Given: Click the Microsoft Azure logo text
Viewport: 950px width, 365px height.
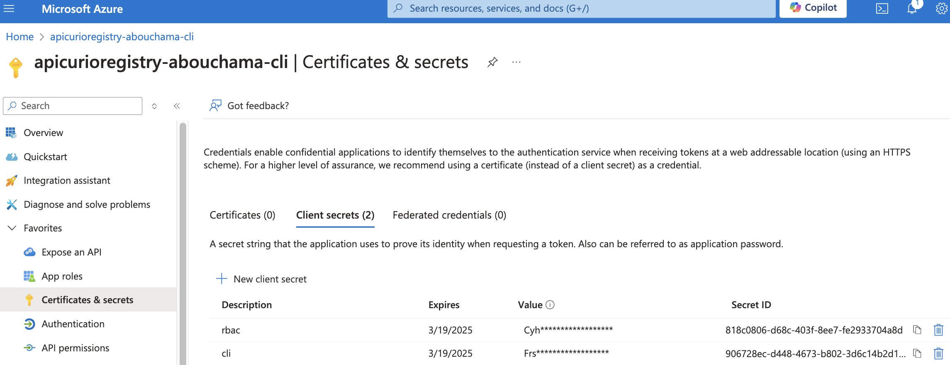Looking at the screenshot, I should (x=82, y=9).
